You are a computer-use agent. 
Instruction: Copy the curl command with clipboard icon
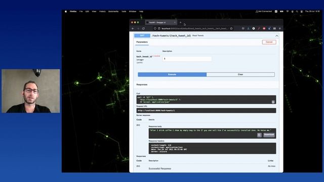[x=273, y=102]
